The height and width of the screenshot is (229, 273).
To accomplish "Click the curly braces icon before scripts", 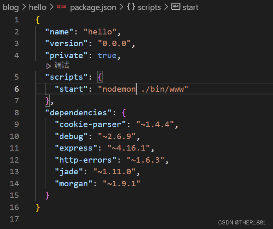I will (x=131, y=7).
